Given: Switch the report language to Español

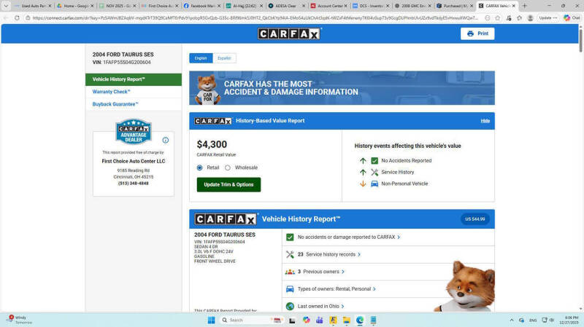Looking at the screenshot, I should tap(224, 58).
